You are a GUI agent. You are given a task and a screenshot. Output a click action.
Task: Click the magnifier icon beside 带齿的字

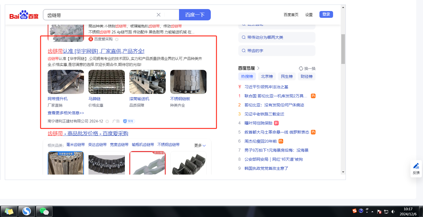[x=243, y=51]
